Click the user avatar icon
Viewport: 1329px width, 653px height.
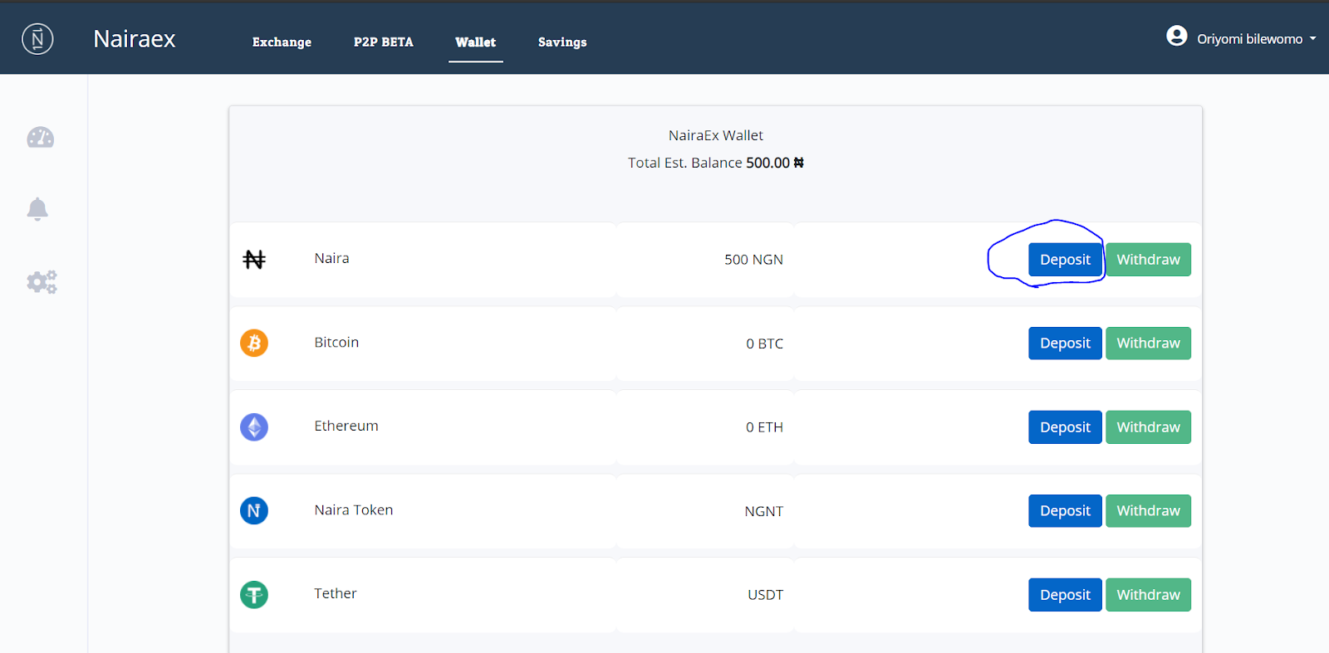1177,36
